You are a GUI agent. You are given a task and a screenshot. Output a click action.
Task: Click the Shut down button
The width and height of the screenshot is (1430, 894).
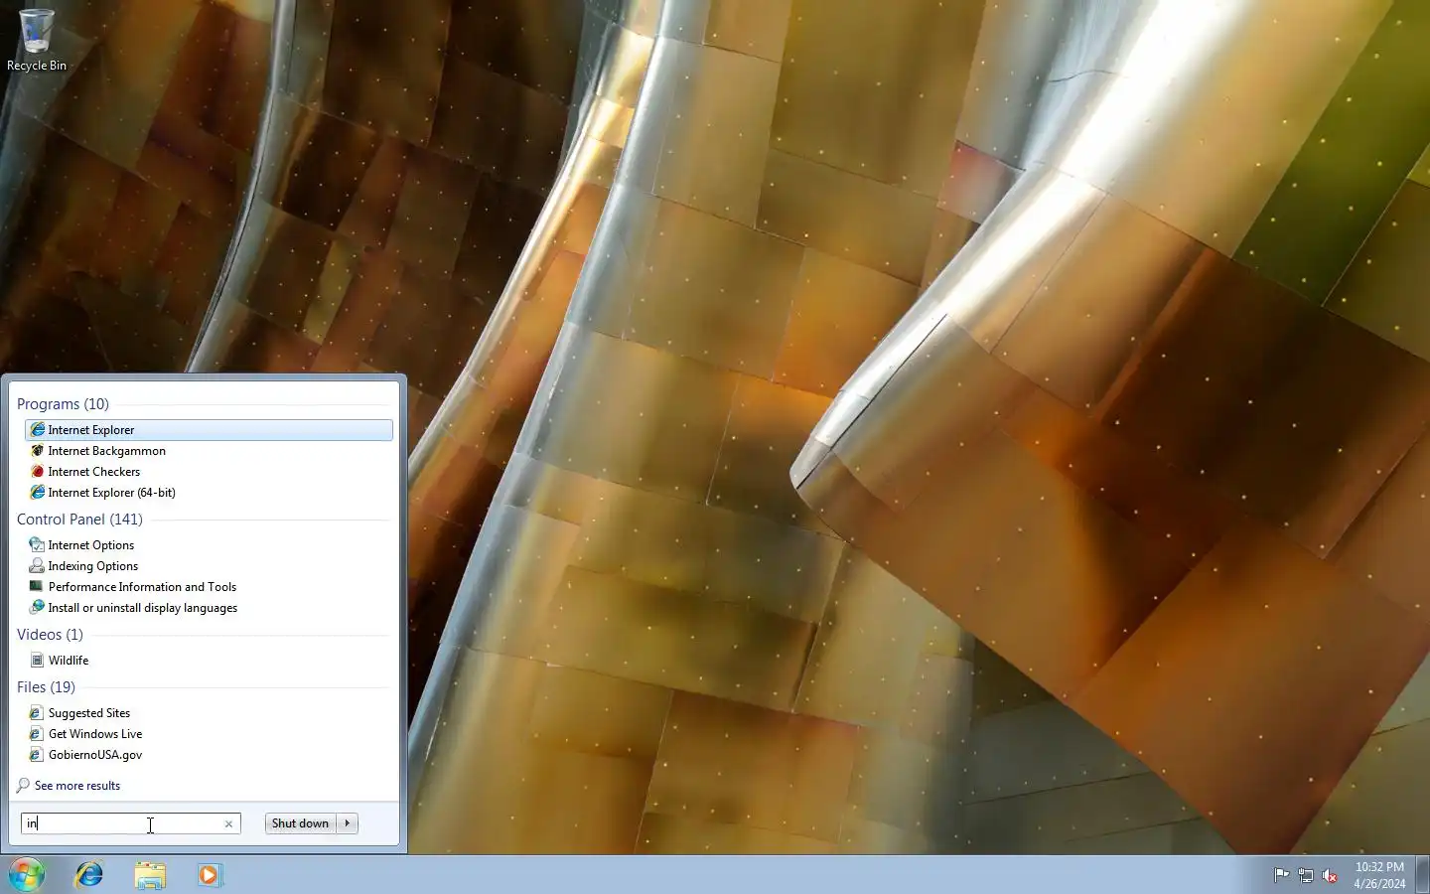(x=300, y=823)
